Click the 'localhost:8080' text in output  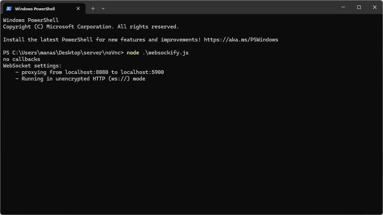coord(87,72)
